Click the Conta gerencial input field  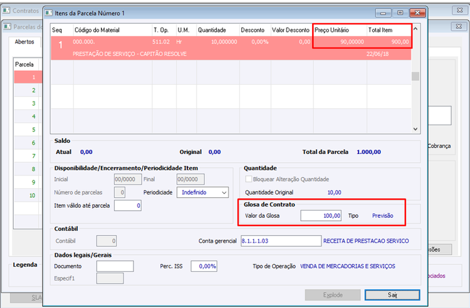(281, 241)
